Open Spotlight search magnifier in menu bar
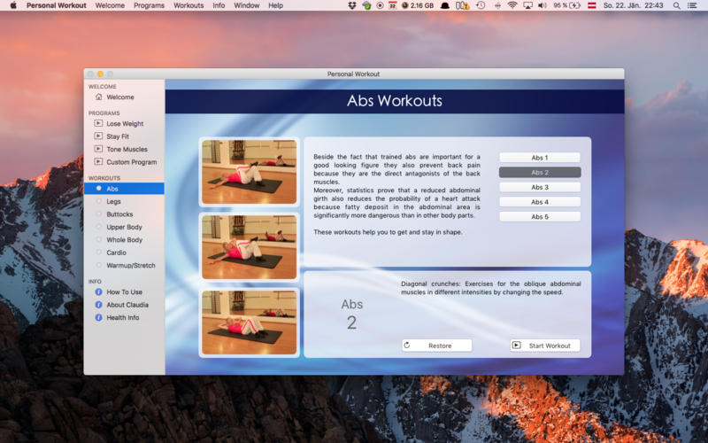 click(676, 5)
